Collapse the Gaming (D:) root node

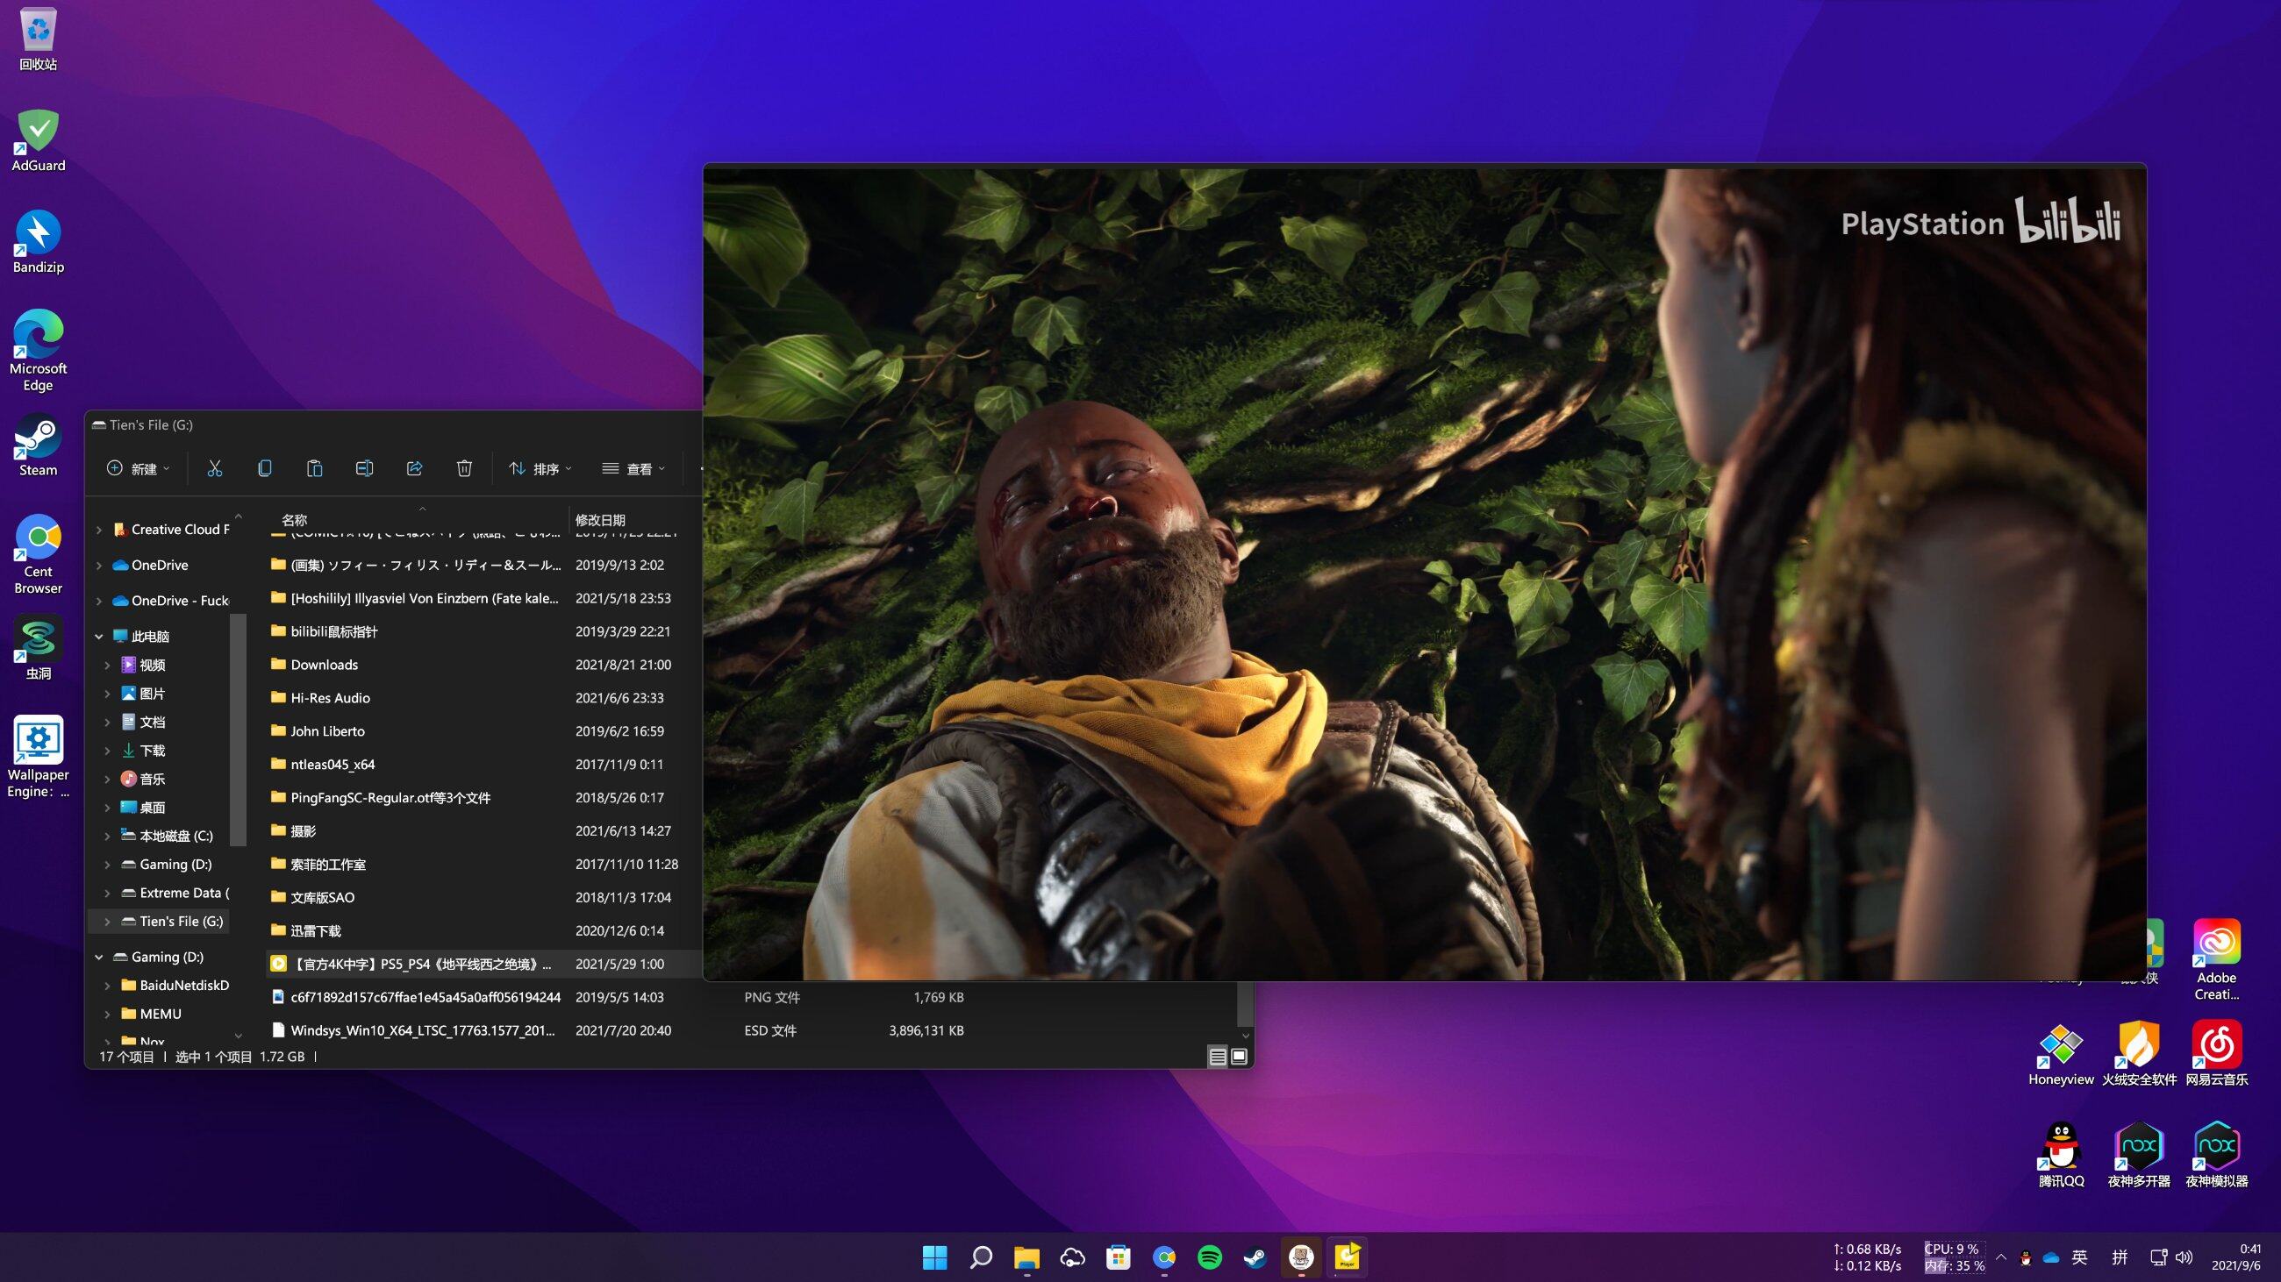99,957
